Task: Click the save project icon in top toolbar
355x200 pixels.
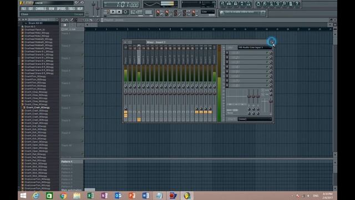Action: (x=265, y=4)
